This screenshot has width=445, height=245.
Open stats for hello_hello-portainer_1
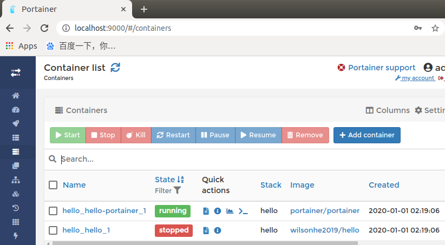230,211
